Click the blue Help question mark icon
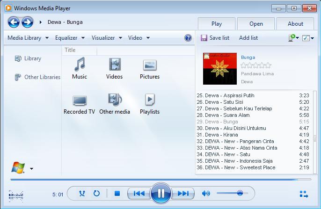 click(x=188, y=38)
